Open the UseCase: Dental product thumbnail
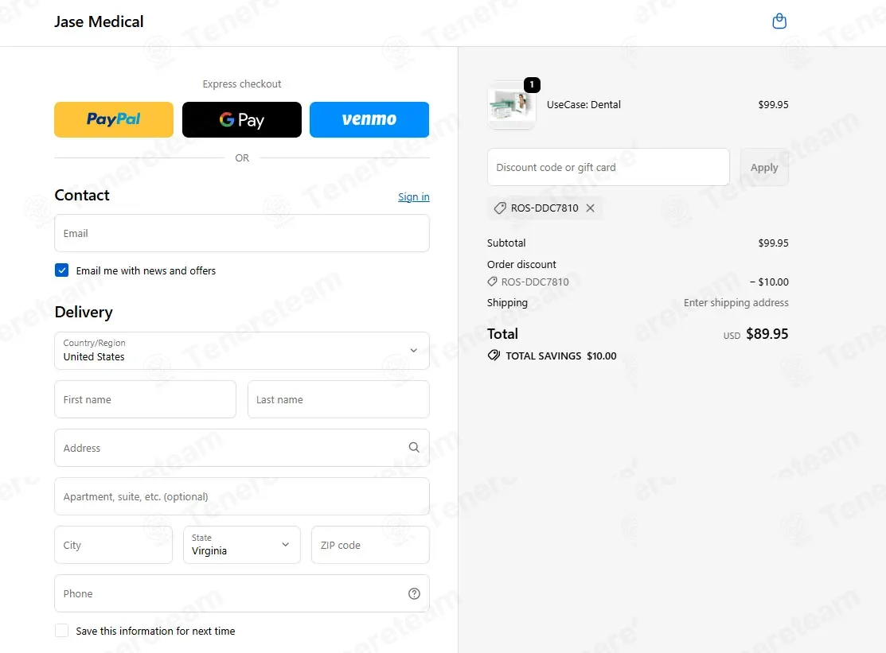 coord(511,105)
